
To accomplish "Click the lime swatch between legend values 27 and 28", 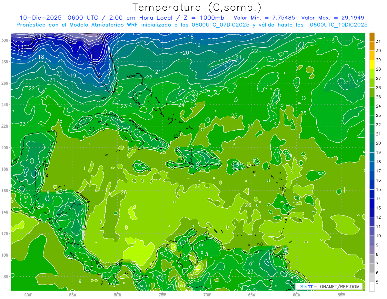I will click(x=372, y=74).
